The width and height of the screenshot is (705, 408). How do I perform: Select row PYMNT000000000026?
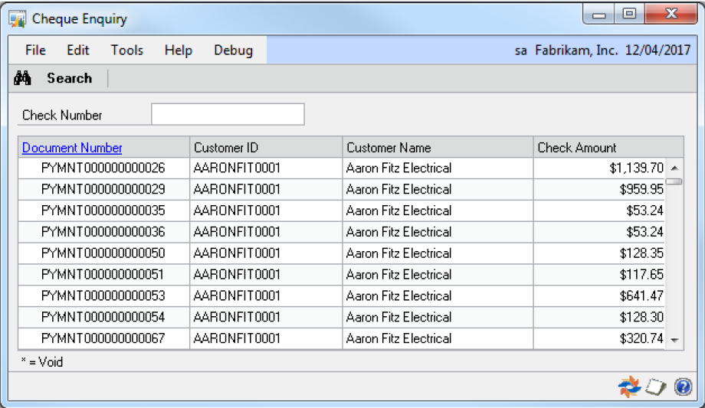pyautogui.click(x=103, y=168)
